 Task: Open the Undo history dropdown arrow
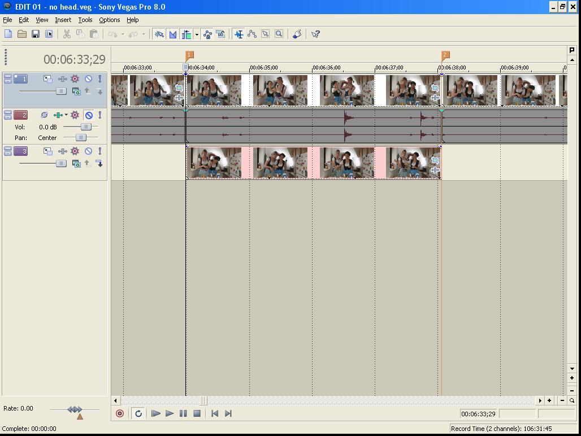pos(123,34)
